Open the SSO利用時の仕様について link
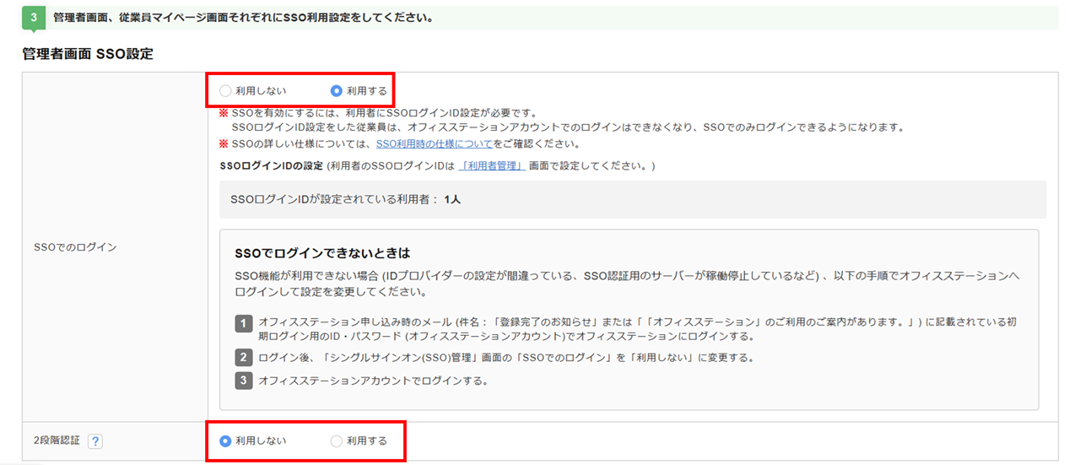 [434, 143]
